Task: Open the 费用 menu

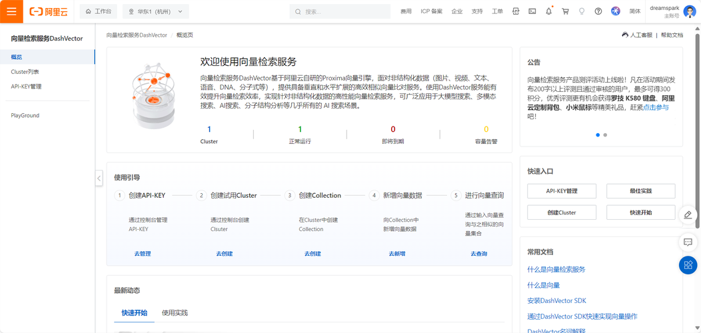Action: tap(406, 11)
